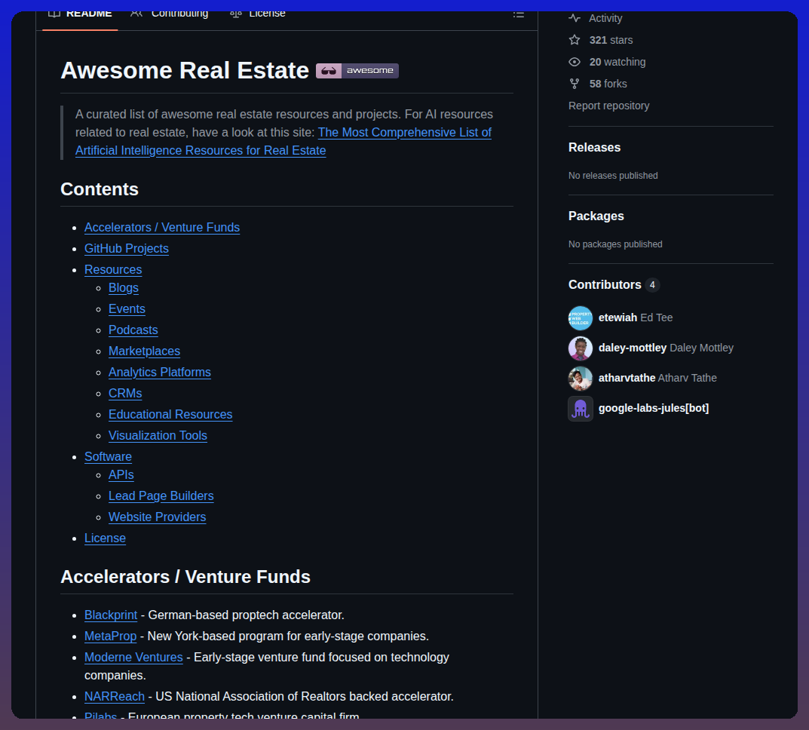
Task: Click Report repository
Action: pos(608,106)
